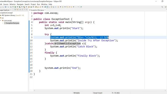Collapse the com.excep package node

click(1, 20)
